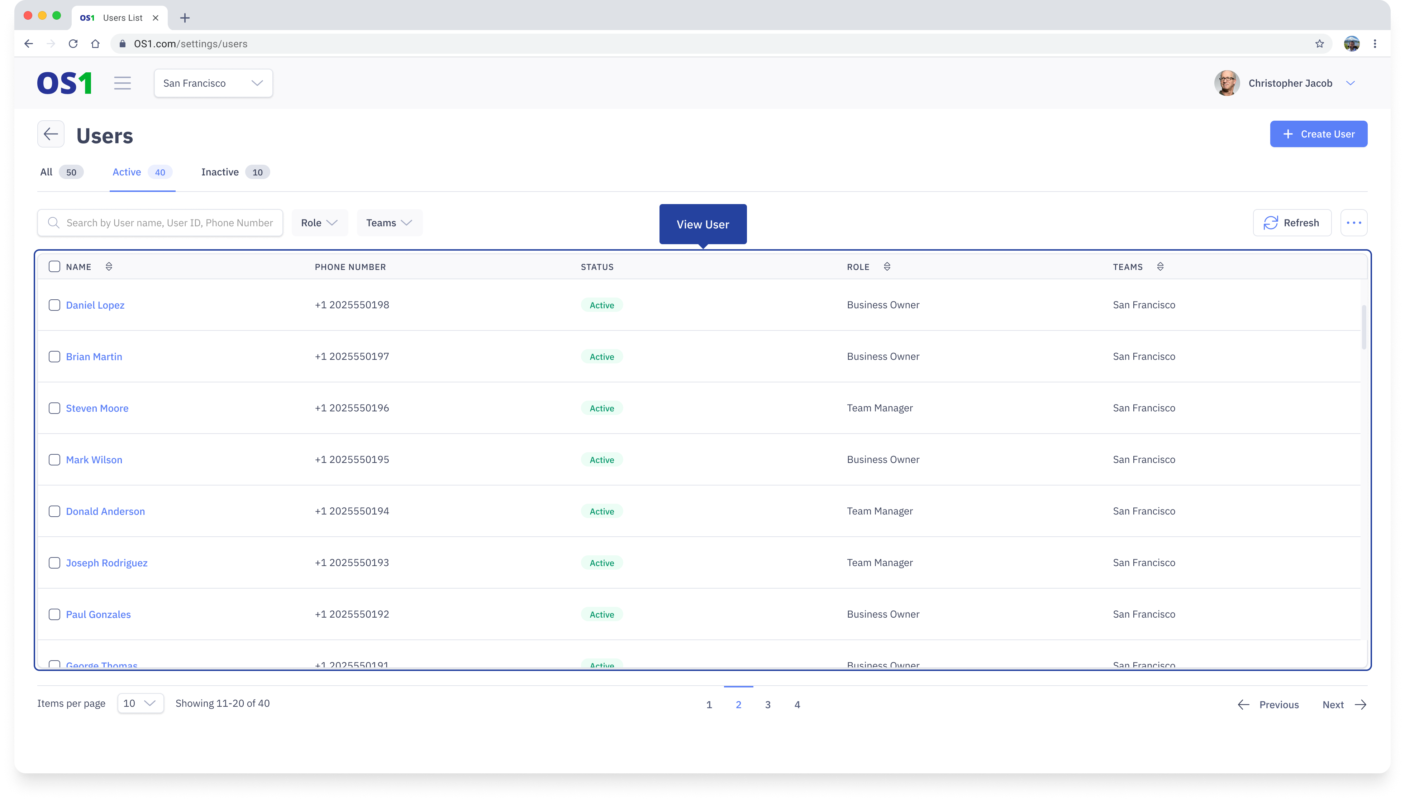
Task: Click the table's vertical scrollbar
Action: click(1364, 328)
